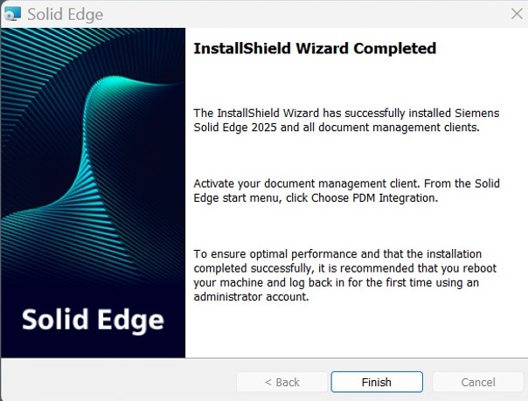Click the disabled Back button
The image size is (528, 401).
click(281, 382)
